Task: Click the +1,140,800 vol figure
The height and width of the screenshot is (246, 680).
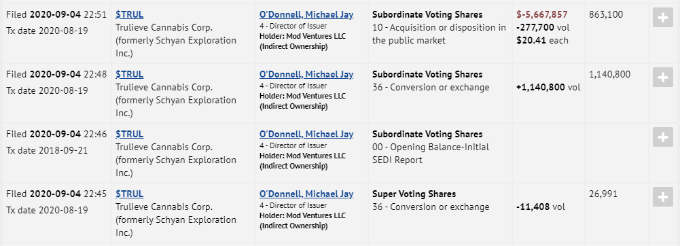Action: 548,87
